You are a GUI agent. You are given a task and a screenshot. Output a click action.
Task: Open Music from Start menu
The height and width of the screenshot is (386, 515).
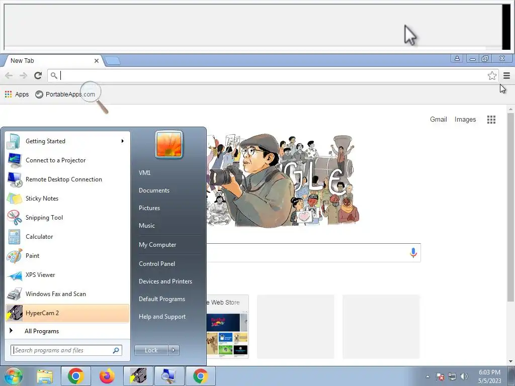click(x=146, y=226)
